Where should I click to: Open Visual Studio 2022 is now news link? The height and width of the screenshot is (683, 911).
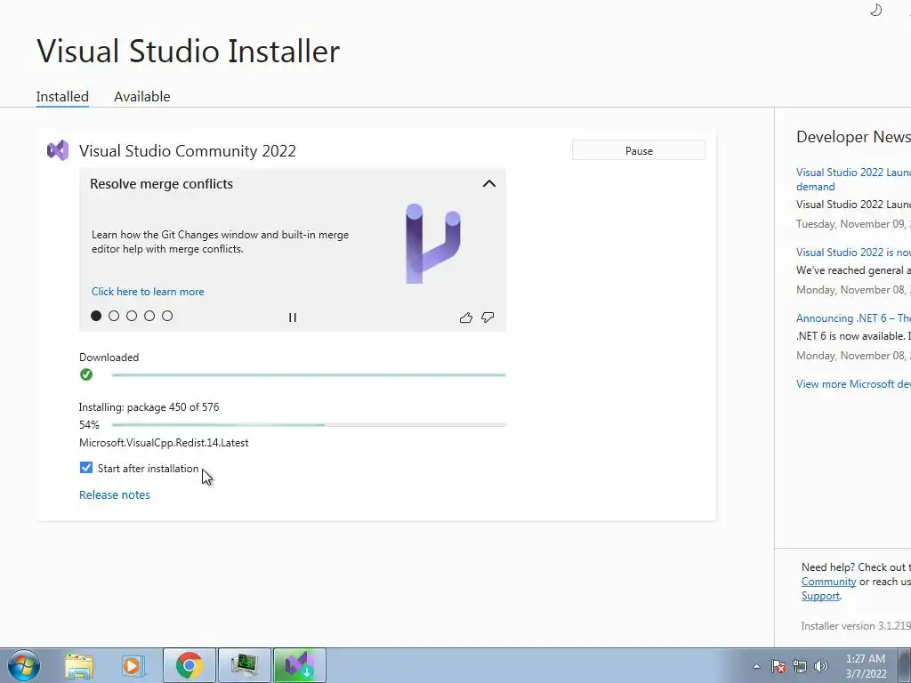(853, 252)
